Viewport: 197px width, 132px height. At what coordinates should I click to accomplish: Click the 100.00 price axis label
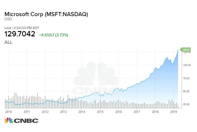(x=187, y=65)
